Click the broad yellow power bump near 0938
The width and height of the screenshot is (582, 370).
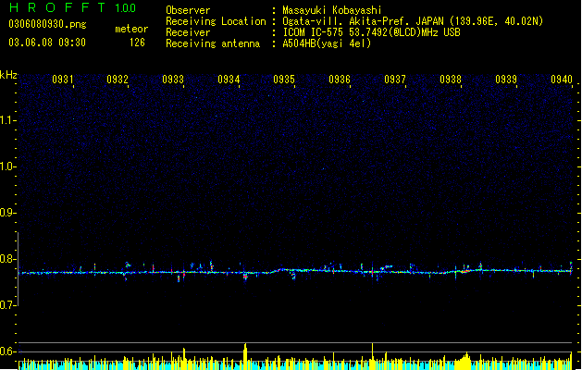[x=464, y=361]
